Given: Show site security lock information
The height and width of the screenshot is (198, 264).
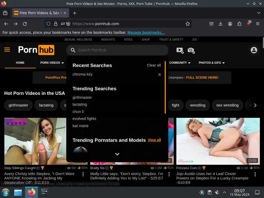Looking at the screenshot, I should click(56, 24).
